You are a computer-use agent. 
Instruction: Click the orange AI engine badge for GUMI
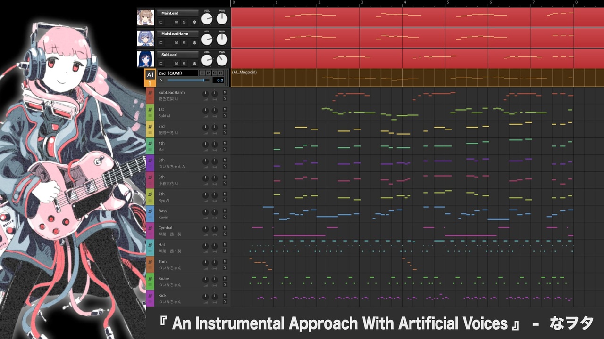150,78
